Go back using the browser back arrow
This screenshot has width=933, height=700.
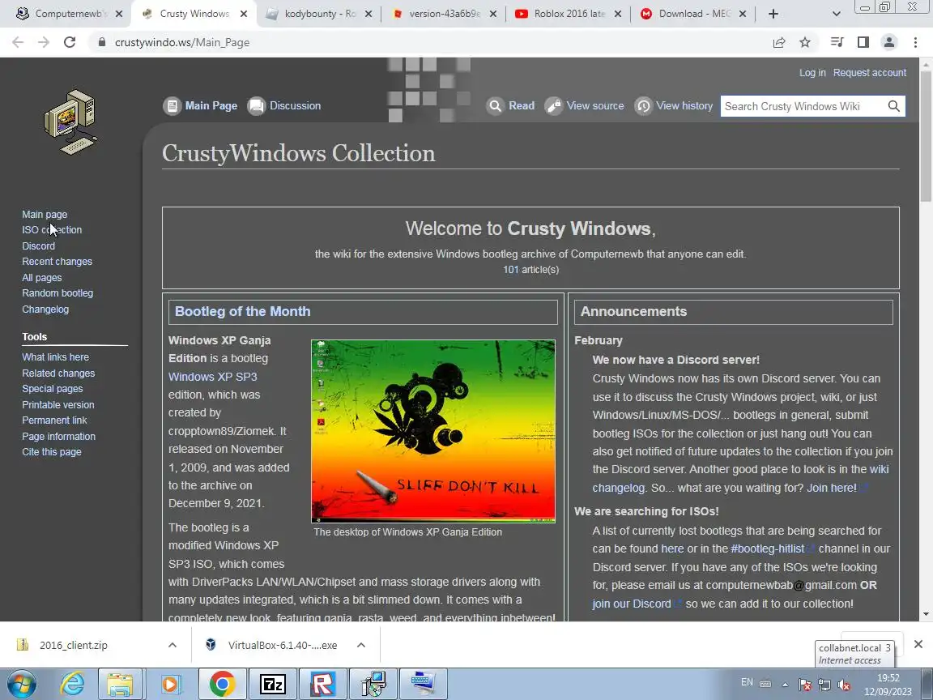[18, 42]
